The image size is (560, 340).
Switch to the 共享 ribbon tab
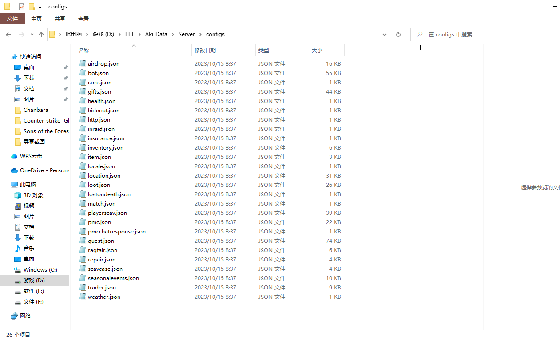(x=60, y=19)
